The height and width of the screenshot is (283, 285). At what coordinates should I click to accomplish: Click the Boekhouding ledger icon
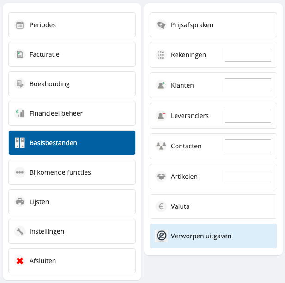tap(20, 84)
